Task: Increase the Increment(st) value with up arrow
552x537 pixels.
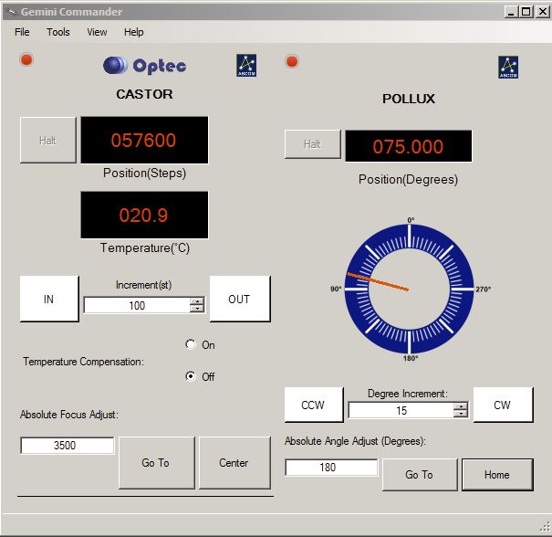Action: coord(197,301)
